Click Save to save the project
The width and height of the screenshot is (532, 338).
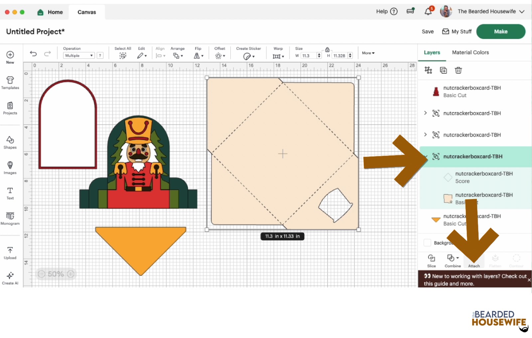tap(428, 32)
